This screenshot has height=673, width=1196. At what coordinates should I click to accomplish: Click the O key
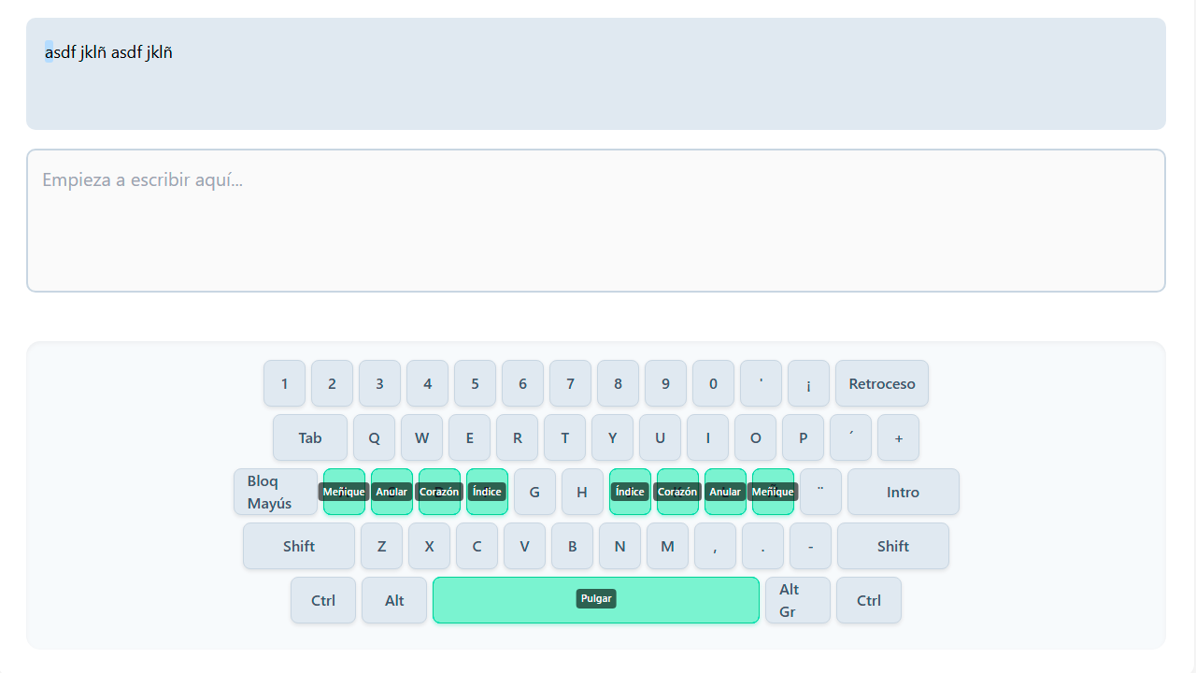coord(756,437)
